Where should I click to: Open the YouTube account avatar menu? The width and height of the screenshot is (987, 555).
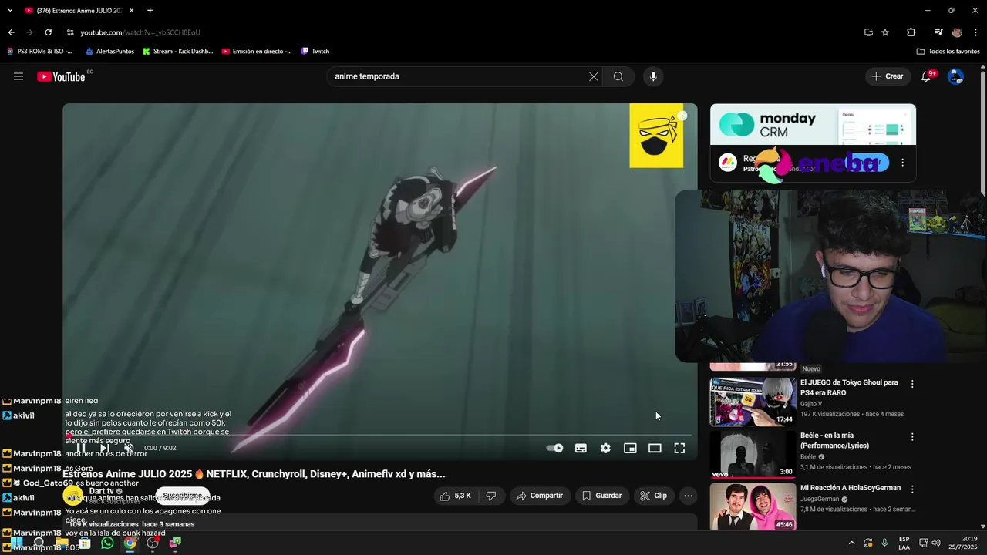click(x=955, y=76)
